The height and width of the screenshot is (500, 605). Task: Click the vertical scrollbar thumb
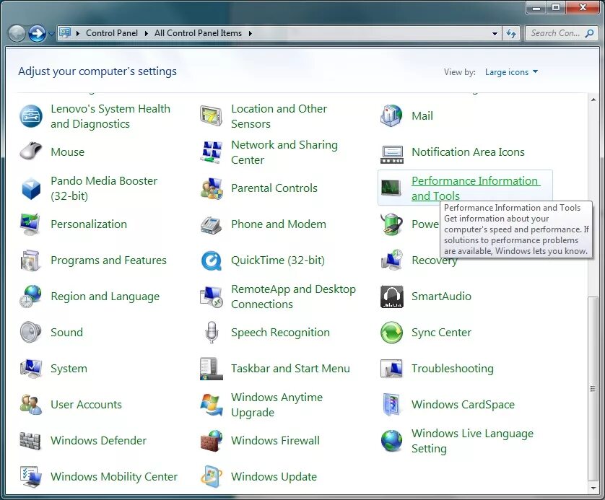[x=593, y=388]
